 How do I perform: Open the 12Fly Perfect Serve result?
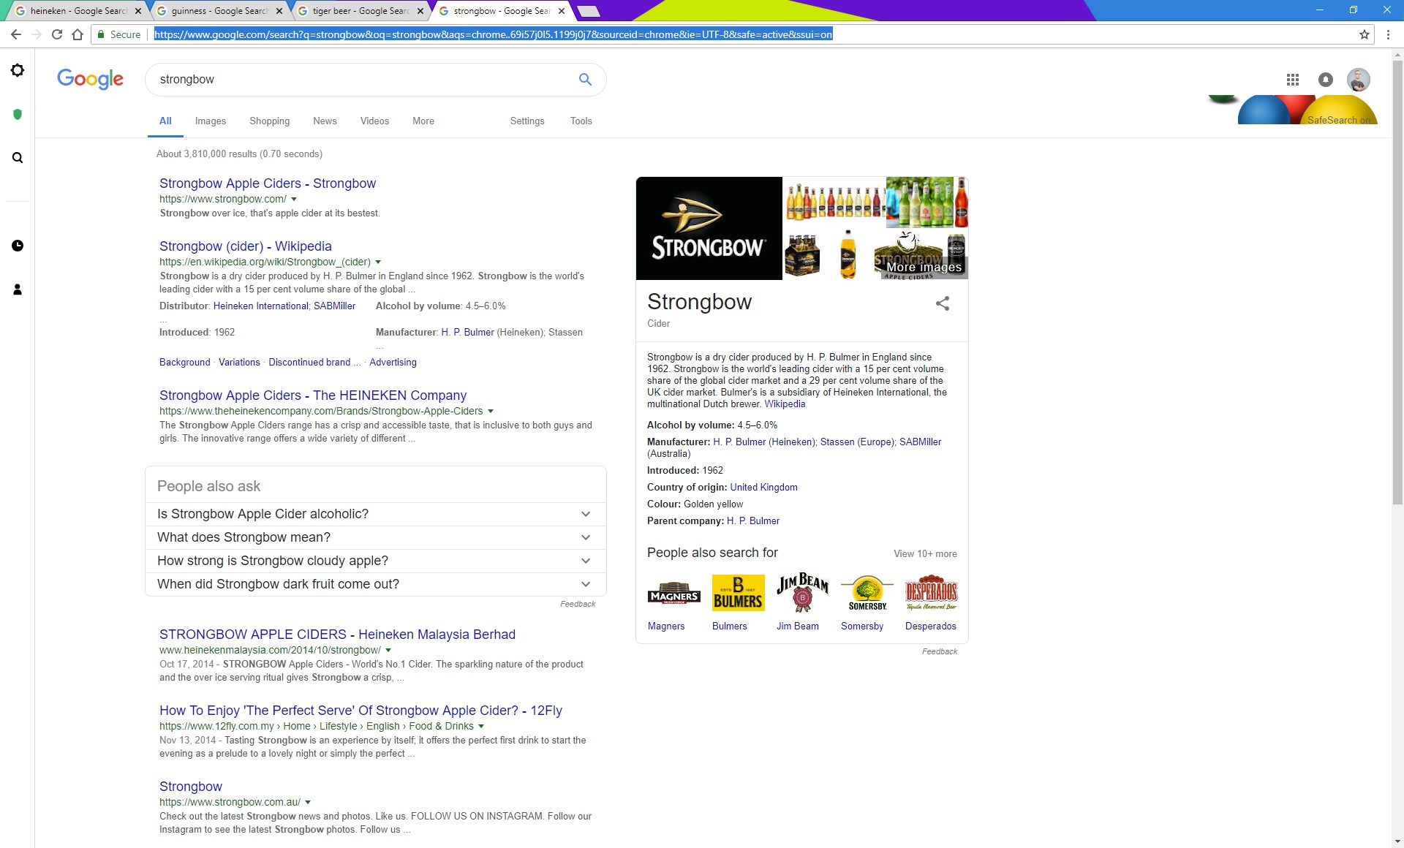(x=361, y=711)
